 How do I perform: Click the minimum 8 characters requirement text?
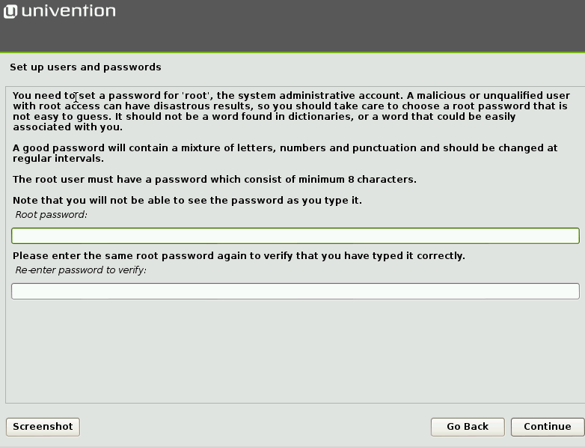click(215, 179)
